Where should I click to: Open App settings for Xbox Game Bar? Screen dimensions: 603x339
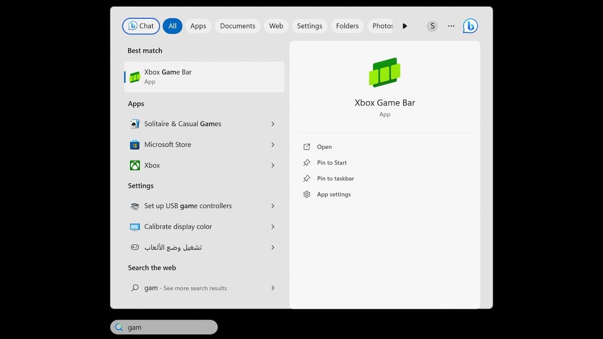[334, 194]
